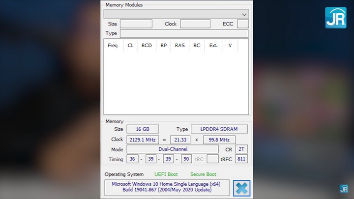Image resolution: width=354 pixels, height=199 pixels.
Task: Select the RCD column header
Action: coord(147,46)
